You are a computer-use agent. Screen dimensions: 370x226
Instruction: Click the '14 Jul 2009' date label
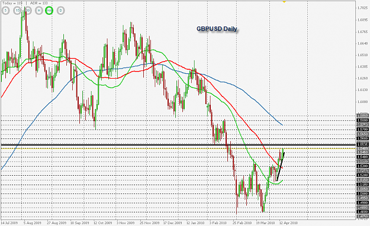[x=9, y=223]
